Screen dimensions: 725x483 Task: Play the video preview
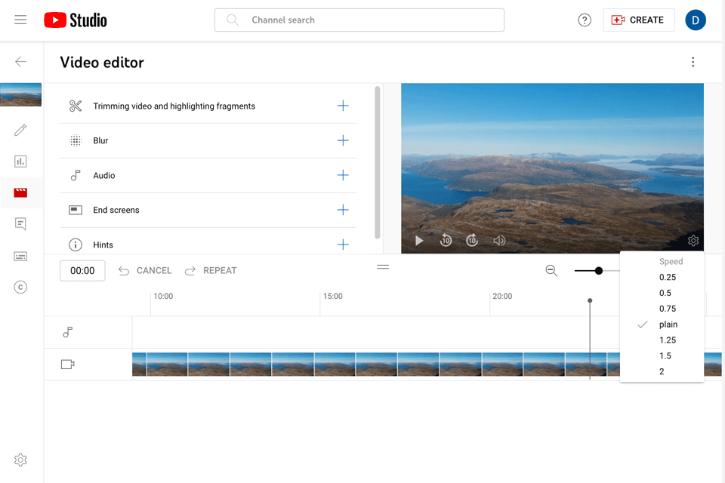click(x=419, y=240)
